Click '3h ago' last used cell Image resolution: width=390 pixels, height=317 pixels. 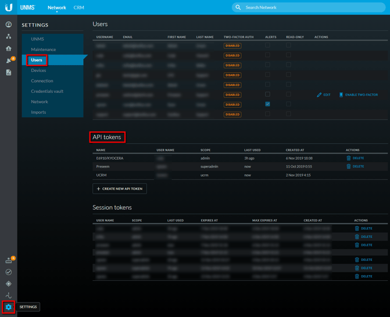click(x=249, y=158)
